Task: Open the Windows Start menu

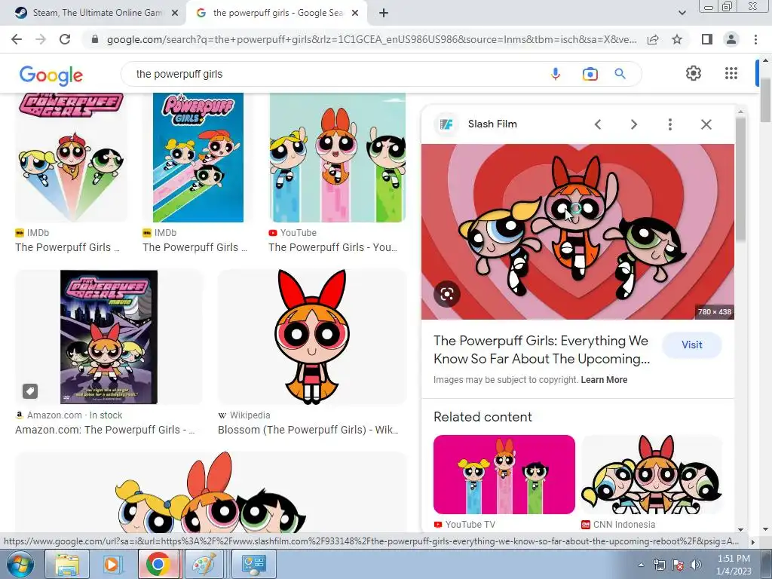Action: pos(20,564)
